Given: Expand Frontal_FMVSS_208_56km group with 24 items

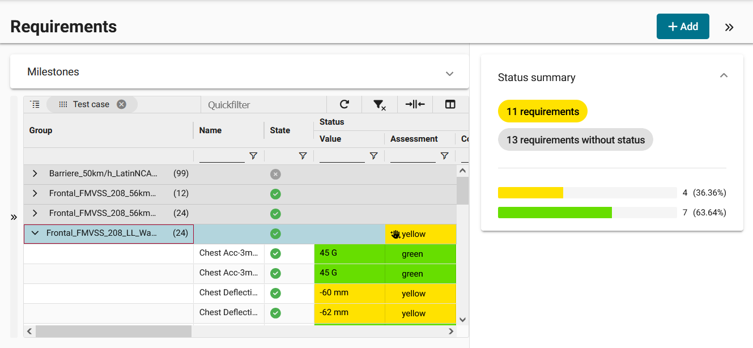Looking at the screenshot, I should click(x=35, y=213).
